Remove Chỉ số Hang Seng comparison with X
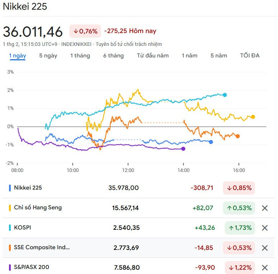Screen dimensions: 278x274 tap(265, 208)
